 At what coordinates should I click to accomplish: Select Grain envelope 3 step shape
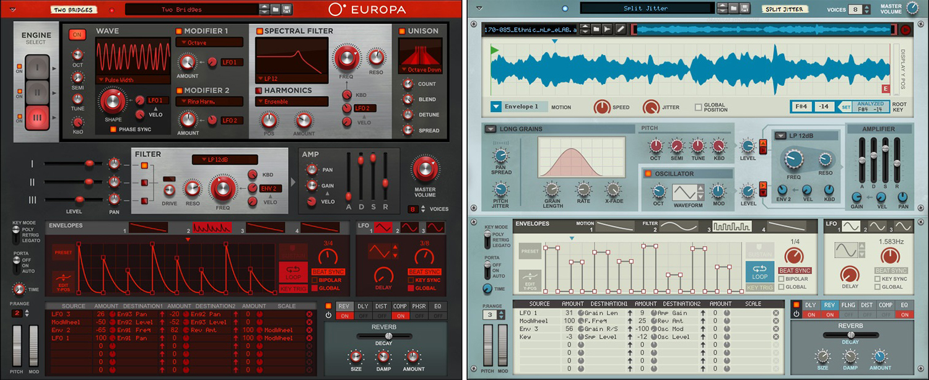[731, 227]
